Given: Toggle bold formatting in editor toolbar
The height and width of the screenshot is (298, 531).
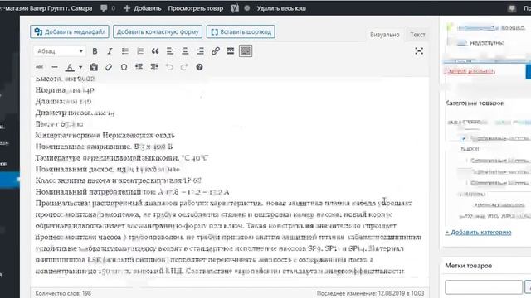Looking at the screenshot, I should [x=95, y=51].
